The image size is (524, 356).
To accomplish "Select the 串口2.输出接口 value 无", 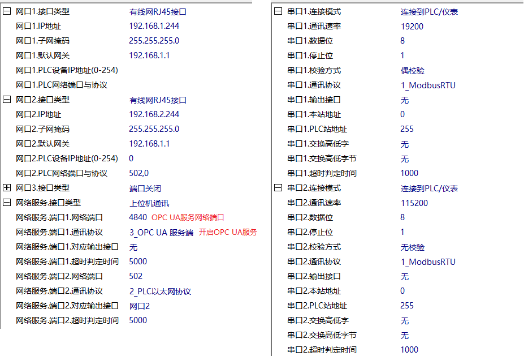I will (x=405, y=277).
